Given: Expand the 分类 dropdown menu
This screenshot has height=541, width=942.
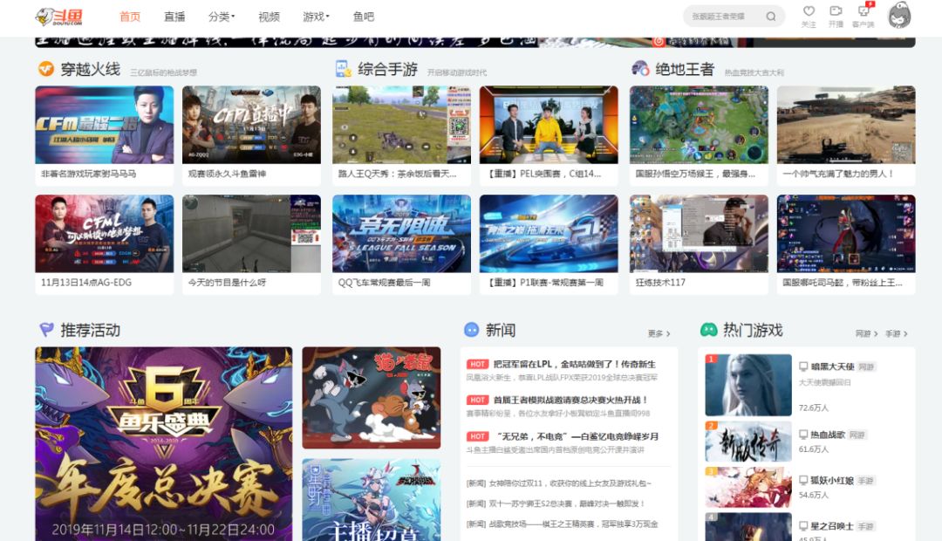Looking at the screenshot, I should [222, 17].
